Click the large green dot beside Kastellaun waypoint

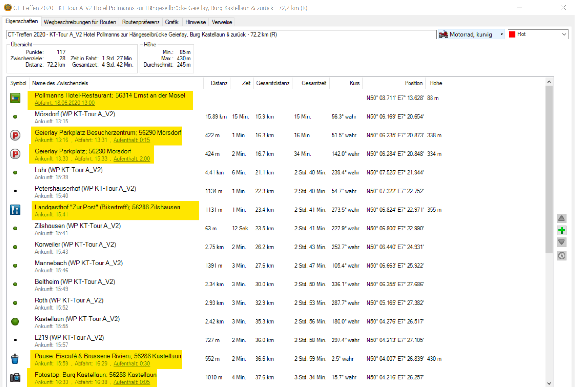pyautogui.click(x=15, y=321)
